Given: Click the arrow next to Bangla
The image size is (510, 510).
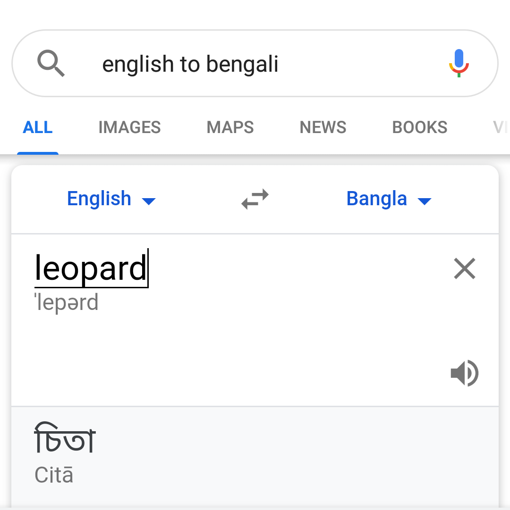Looking at the screenshot, I should click(425, 201).
